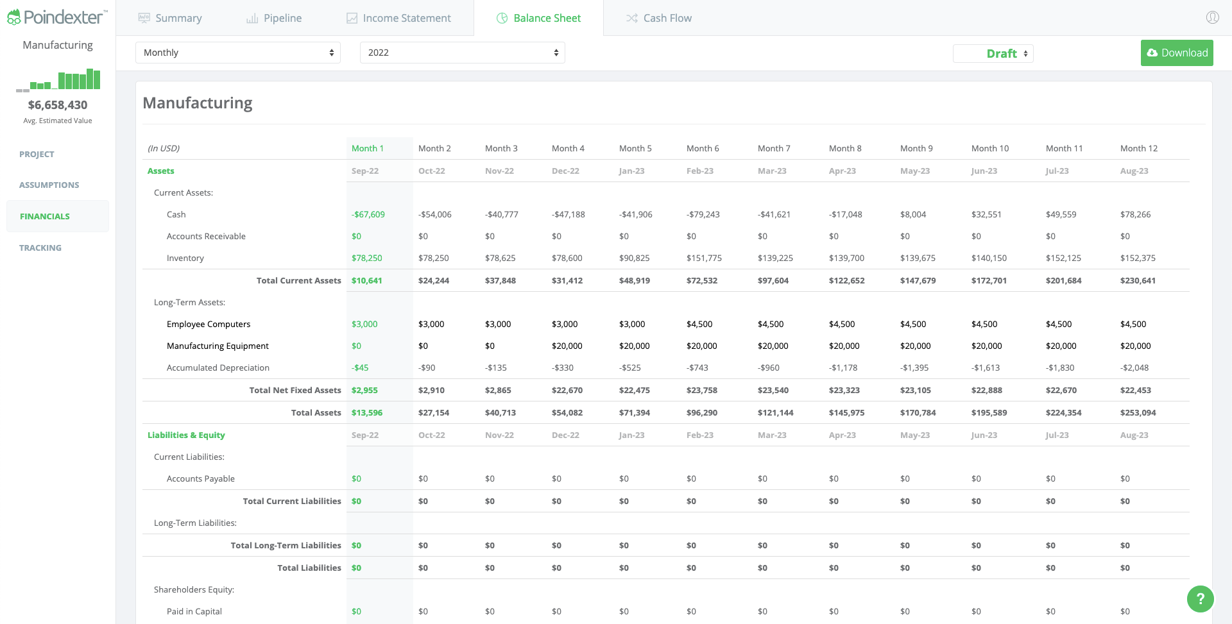Viewport: 1232px width, 624px height.
Task: Click Month 1 Cash value -$67,609
Action: 368,214
